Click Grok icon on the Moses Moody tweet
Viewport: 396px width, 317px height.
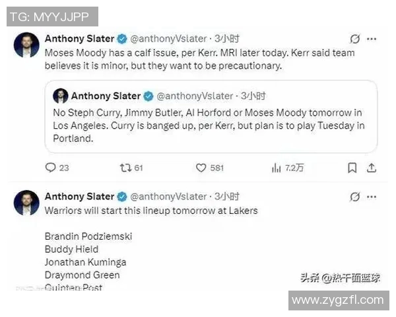pyautogui.click(x=355, y=39)
